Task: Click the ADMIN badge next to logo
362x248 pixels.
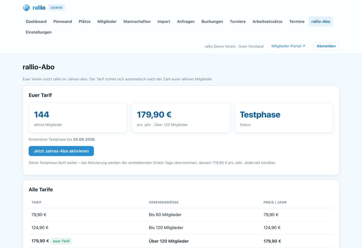Action: (x=57, y=8)
